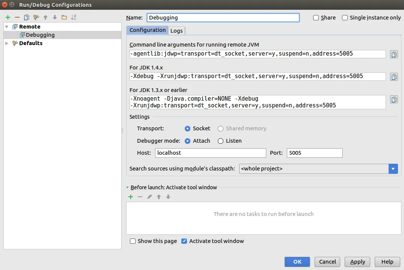Expand the Defaults tree node

click(x=7, y=43)
